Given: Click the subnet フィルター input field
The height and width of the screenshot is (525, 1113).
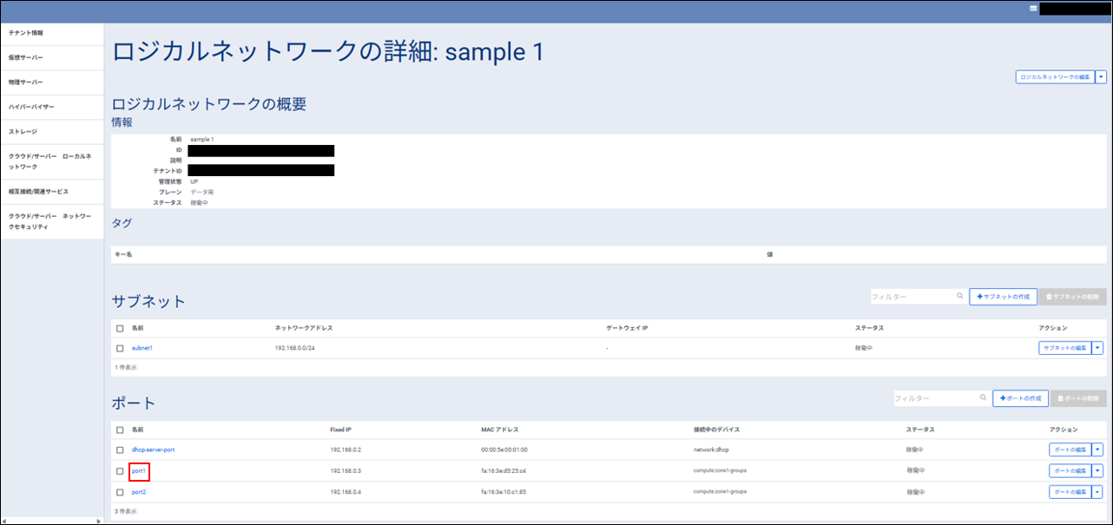Looking at the screenshot, I should [912, 297].
